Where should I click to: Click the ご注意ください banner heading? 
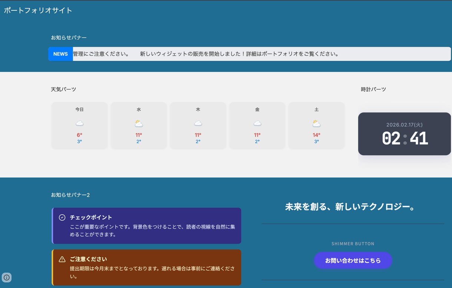pos(88,259)
